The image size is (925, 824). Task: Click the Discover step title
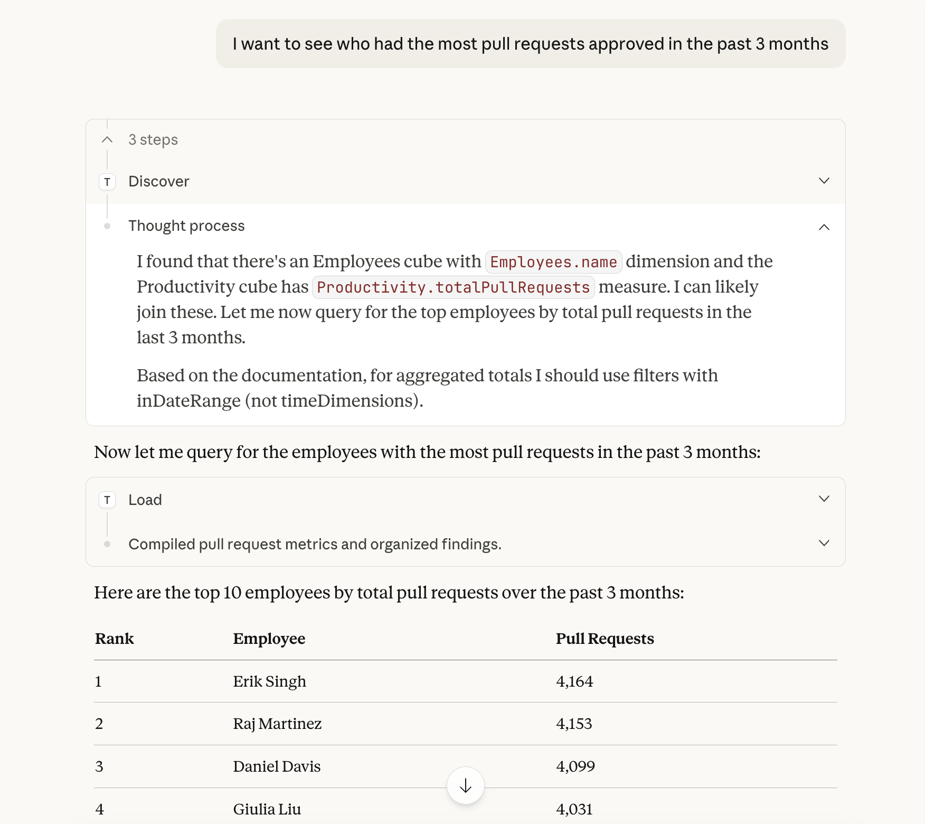coord(159,181)
